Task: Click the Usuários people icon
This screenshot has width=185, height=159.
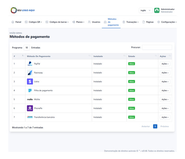Action: coord(89,22)
